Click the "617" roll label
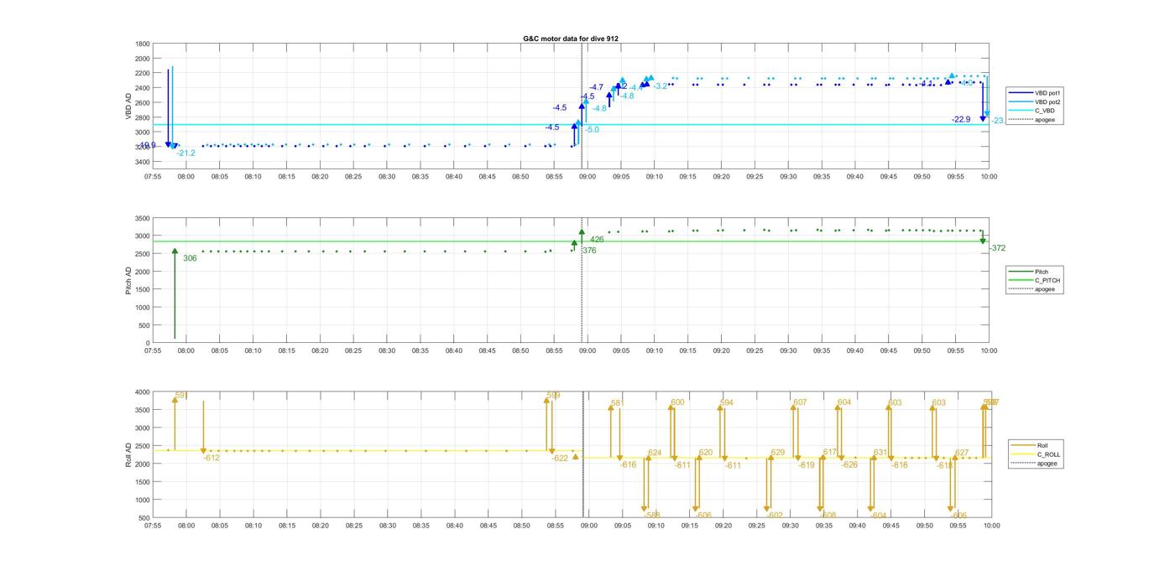The image size is (1175, 581). (x=830, y=452)
